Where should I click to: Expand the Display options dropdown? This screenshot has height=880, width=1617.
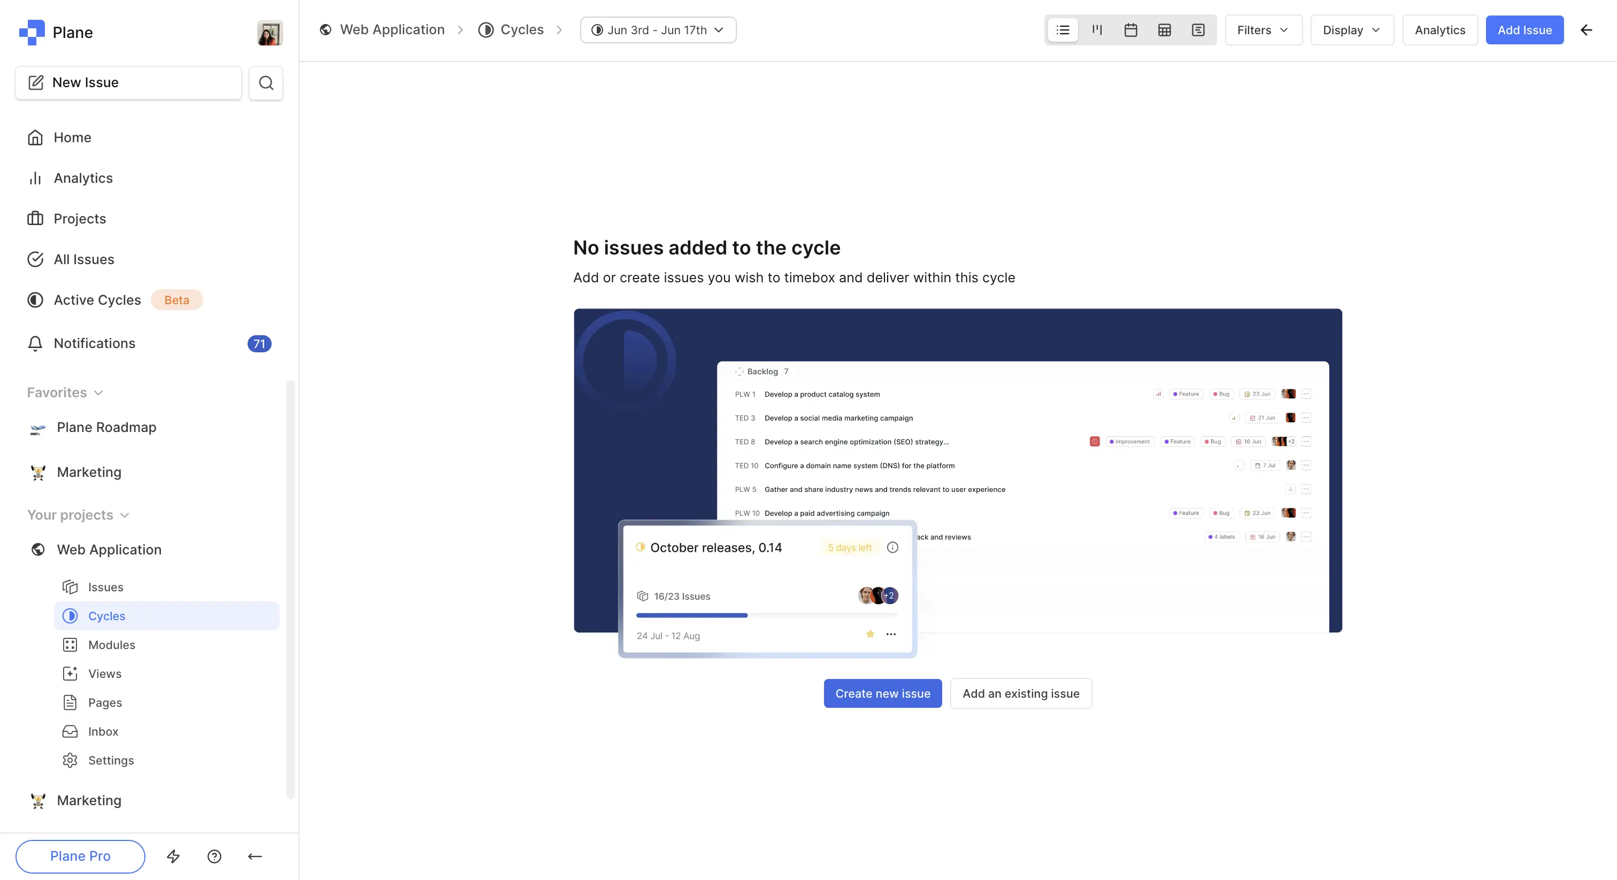click(x=1351, y=30)
